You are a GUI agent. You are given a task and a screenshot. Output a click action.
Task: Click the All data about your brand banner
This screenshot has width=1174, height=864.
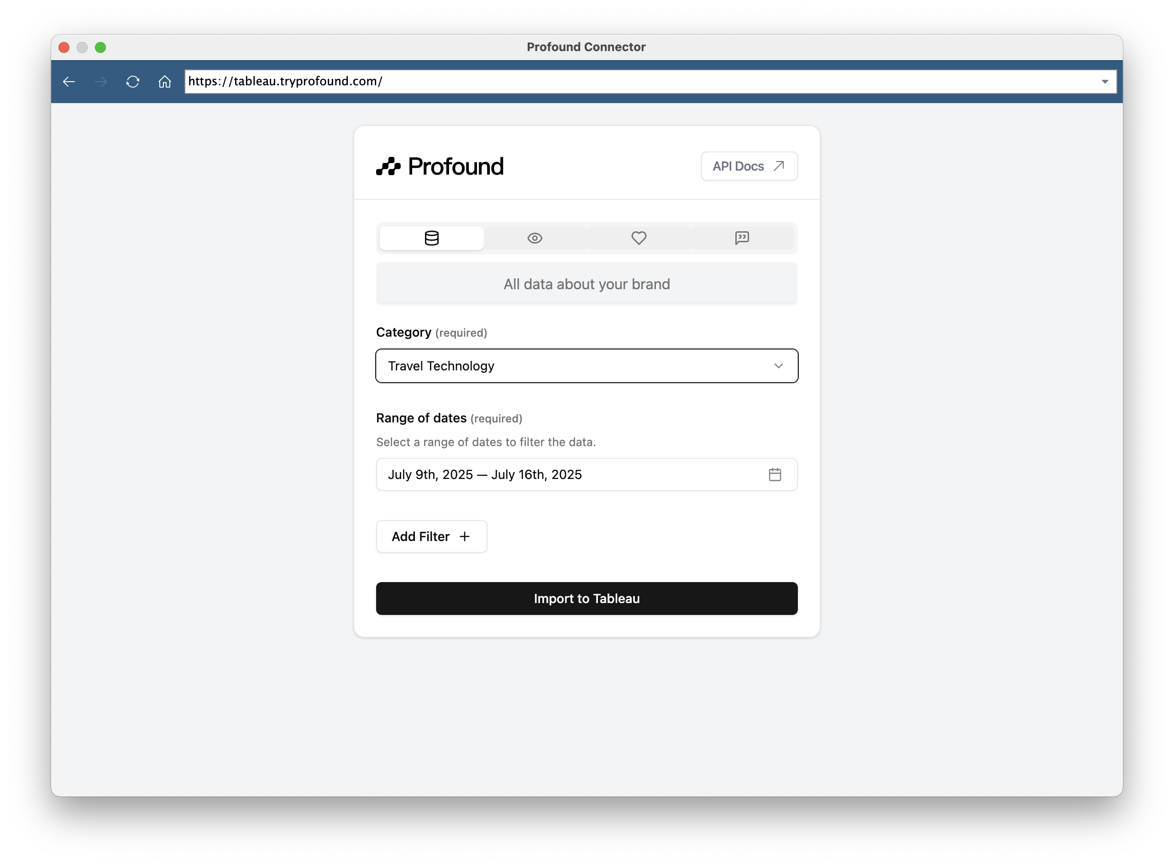click(x=587, y=284)
